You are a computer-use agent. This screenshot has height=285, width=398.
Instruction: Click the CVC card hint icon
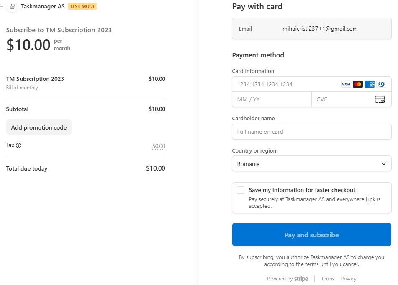(380, 99)
